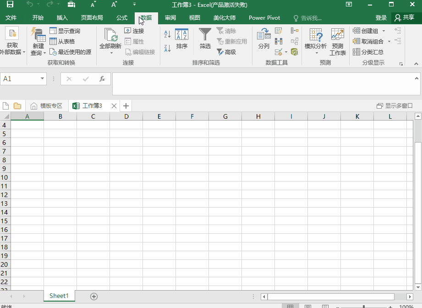
Task: Open the 美化大师 tab
Action: coord(224,18)
